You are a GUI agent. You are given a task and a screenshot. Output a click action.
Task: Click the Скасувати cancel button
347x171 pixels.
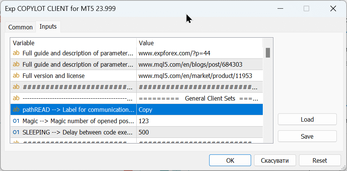(275, 160)
